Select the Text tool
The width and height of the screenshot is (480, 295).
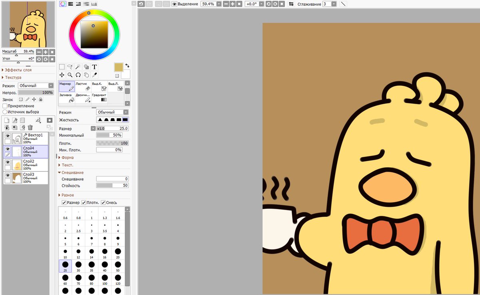tap(94, 67)
